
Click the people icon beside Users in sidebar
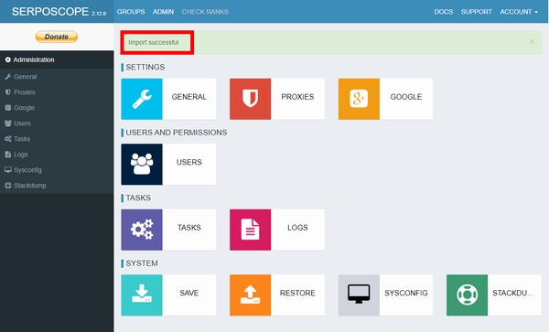point(8,123)
